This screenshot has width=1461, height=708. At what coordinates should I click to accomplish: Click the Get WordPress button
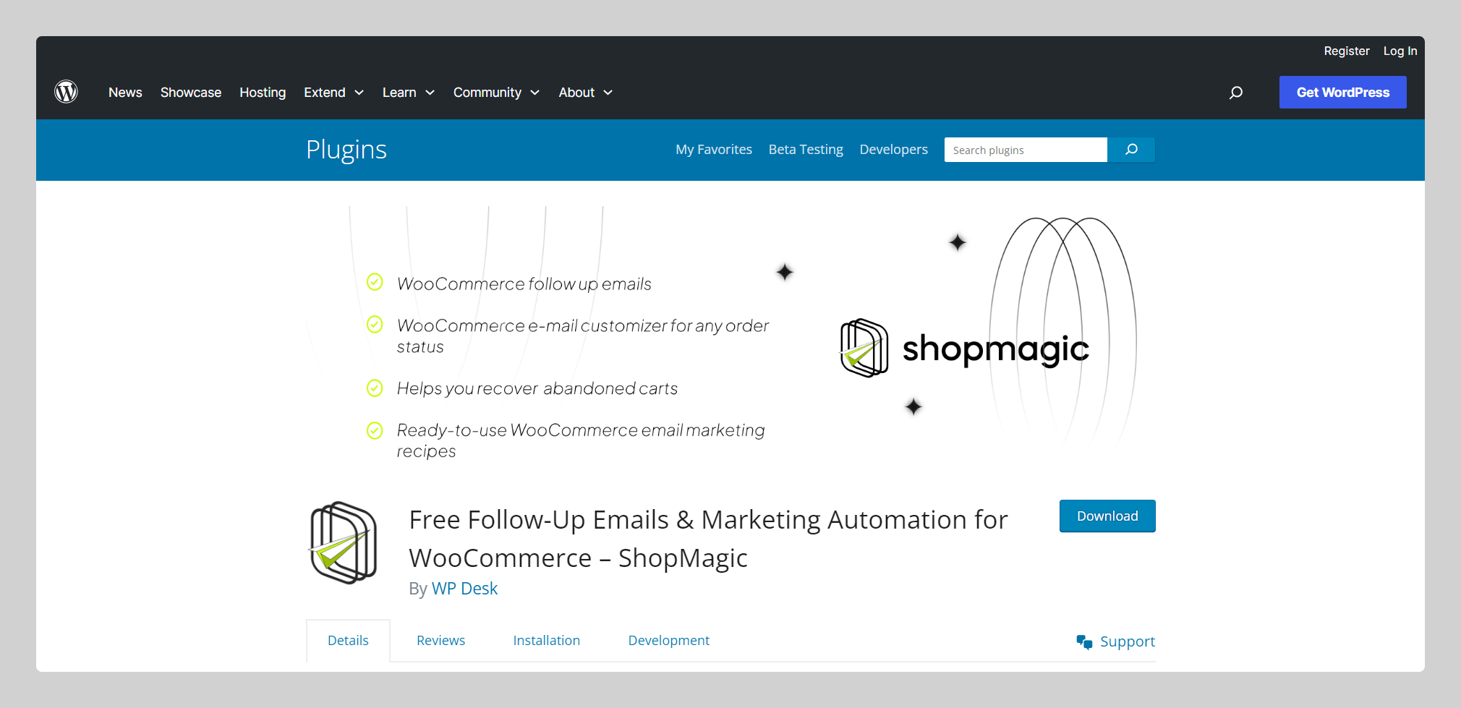[1342, 92]
